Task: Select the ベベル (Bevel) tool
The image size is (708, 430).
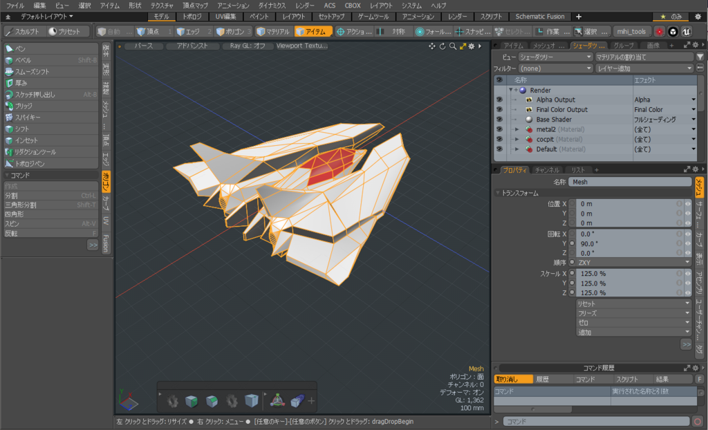Action: (50, 60)
